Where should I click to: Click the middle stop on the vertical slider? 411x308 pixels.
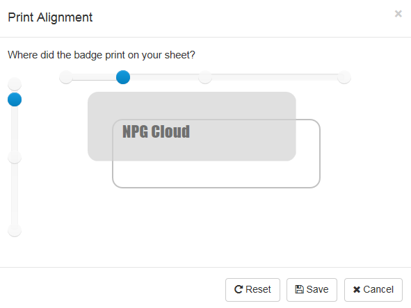click(15, 157)
